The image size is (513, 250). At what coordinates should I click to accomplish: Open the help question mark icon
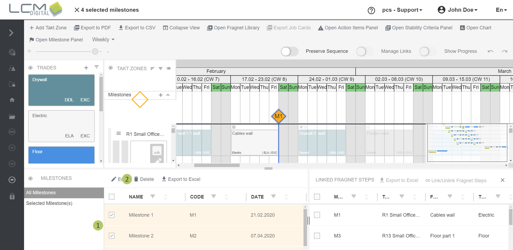click(371, 10)
